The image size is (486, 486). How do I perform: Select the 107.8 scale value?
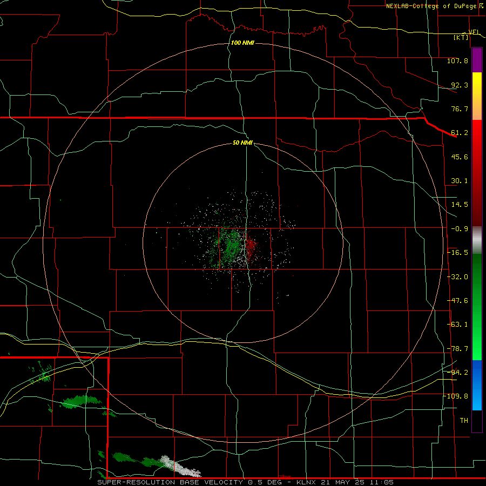(457, 60)
